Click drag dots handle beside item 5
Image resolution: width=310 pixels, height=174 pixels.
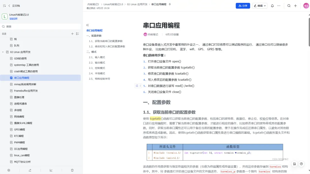point(140,86)
